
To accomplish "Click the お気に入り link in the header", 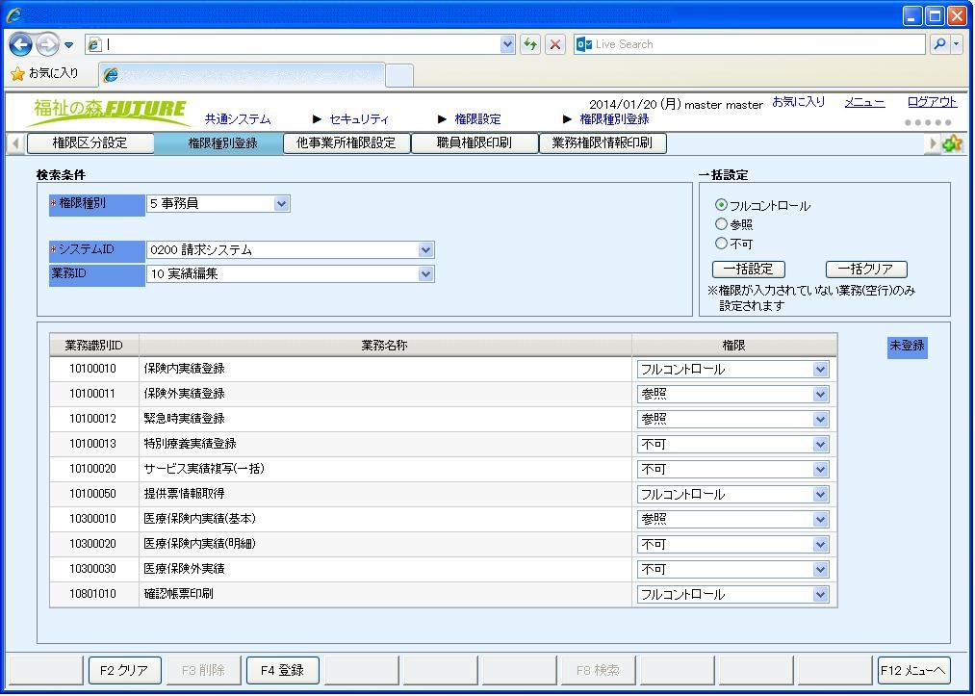I will 799,102.
